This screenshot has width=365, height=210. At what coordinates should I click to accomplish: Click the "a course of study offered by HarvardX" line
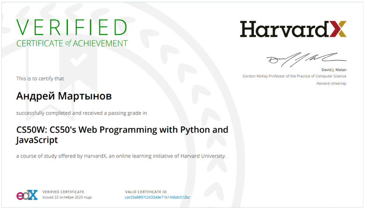(x=121, y=156)
